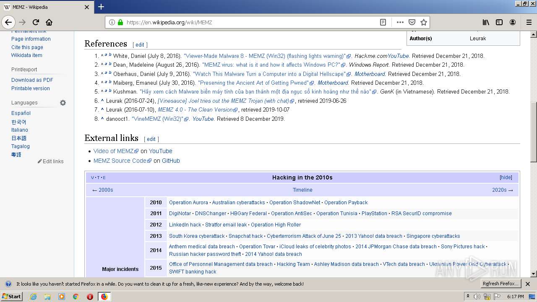The width and height of the screenshot is (537, 302).
Task: Open the Windows Start menu
Action: [x=12, y=296]
